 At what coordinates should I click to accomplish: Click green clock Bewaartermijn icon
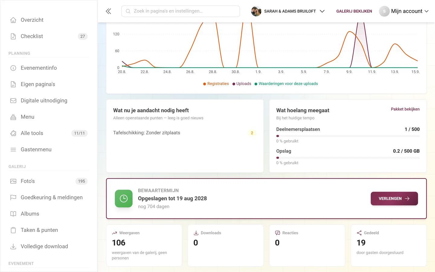124,199
